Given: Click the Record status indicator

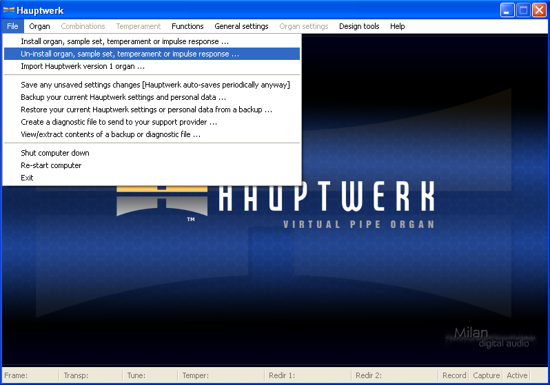Looking at the screenshot, I should tap(454, 375).
